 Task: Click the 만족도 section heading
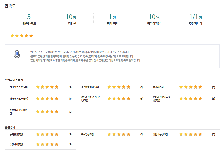10,6
